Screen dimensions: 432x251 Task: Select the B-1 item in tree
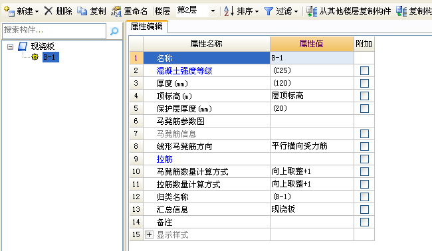click(x=51, y=57)
